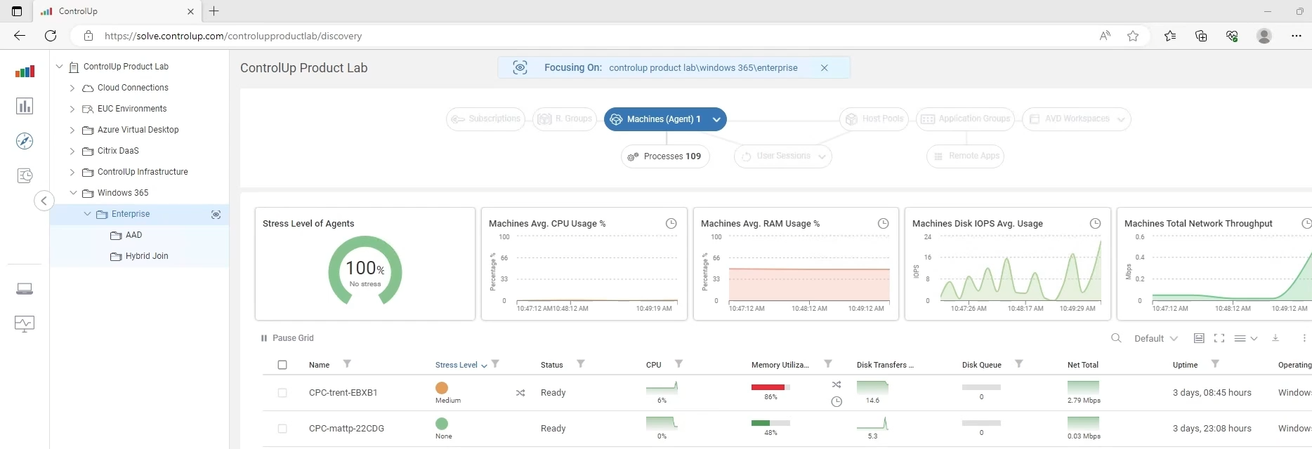The image size is (1312, 449).
Task: Open the grid search magnifier icon
Action: tap(1116, 338)
